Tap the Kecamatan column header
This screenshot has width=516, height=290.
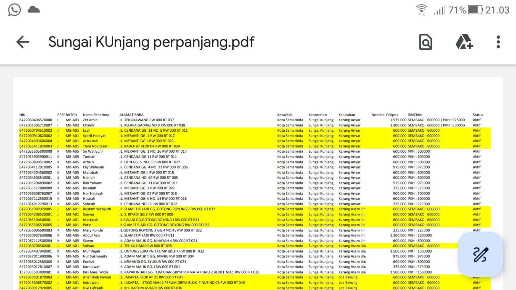coord(318,115)
